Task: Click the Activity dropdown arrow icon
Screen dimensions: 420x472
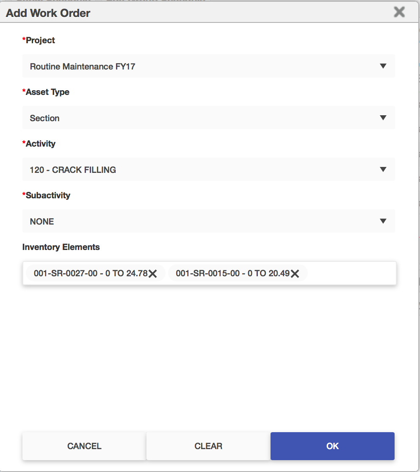Action: pyautogui.click(x=383, y=169)
